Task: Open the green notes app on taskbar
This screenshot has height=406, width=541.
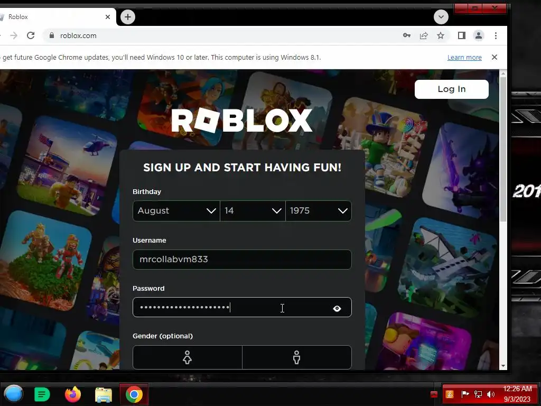Action: [42, 394]
